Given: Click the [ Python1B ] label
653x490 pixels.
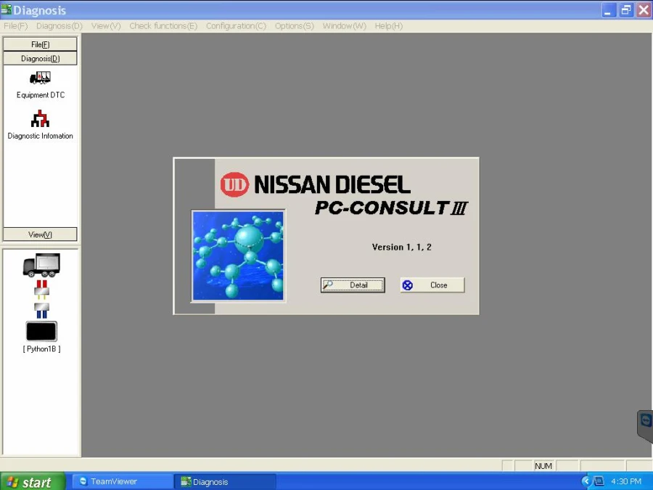Looking at the screenshot, I should tap(41, 348).
